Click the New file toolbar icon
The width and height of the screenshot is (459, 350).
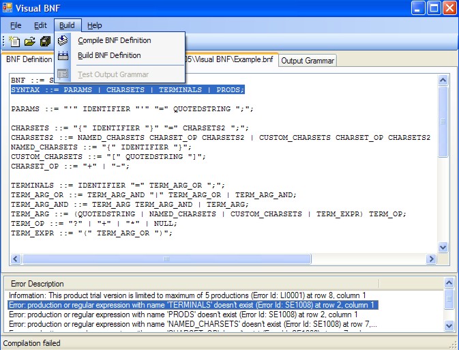click(14, 42)
